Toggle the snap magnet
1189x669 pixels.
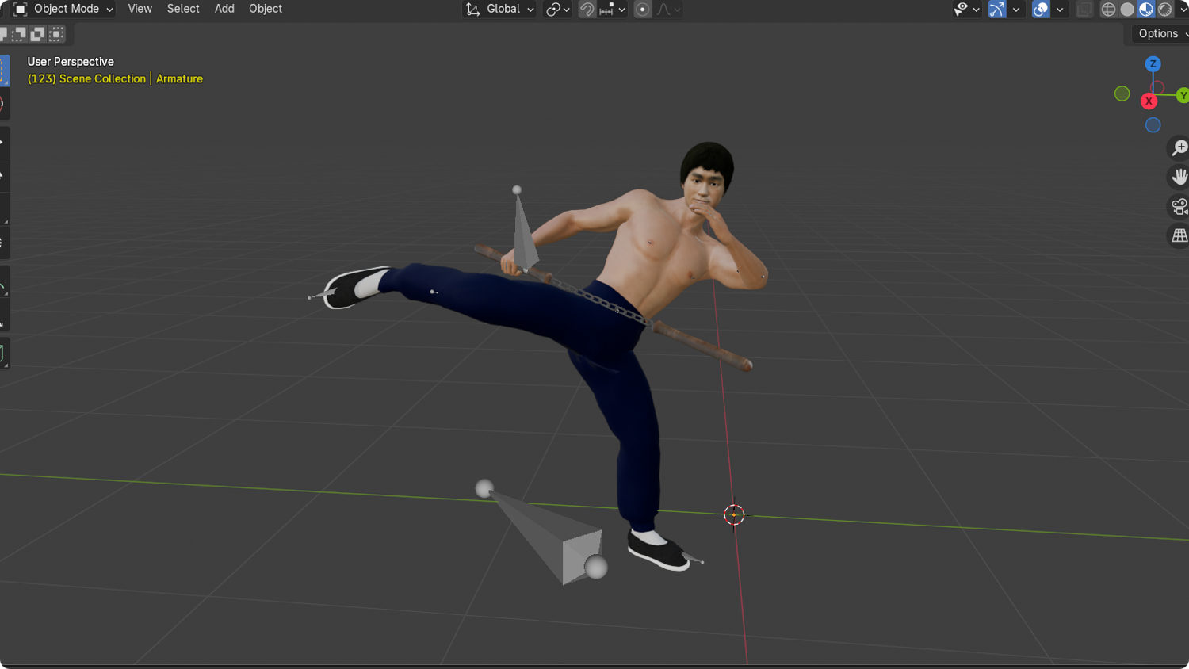pyautogui.click(x=587, y=10)
